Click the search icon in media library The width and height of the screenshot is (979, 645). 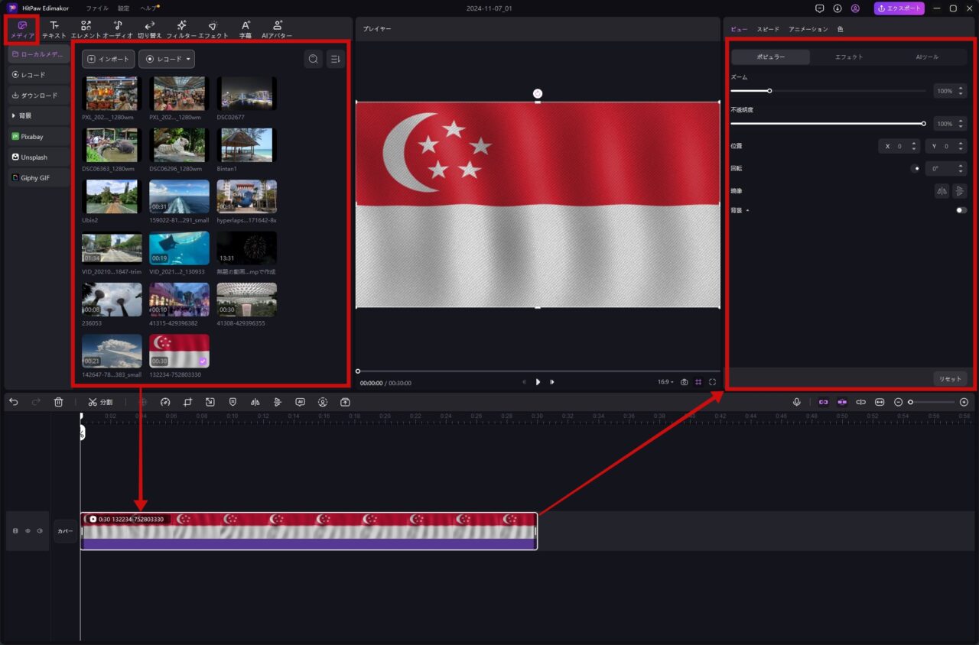(313, 59)
